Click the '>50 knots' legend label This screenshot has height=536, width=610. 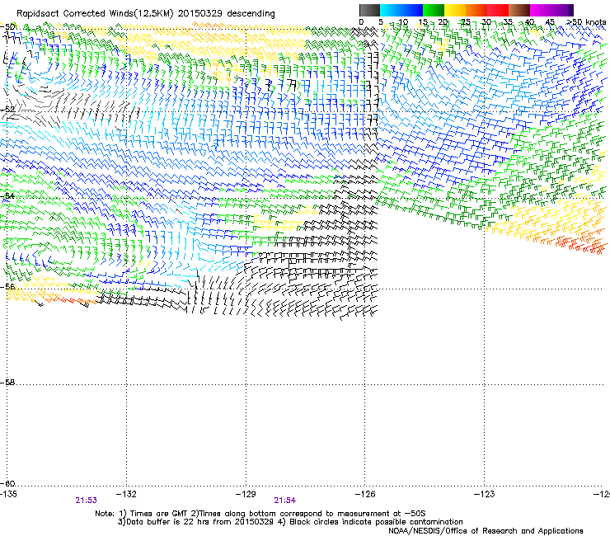coord(586,22)
